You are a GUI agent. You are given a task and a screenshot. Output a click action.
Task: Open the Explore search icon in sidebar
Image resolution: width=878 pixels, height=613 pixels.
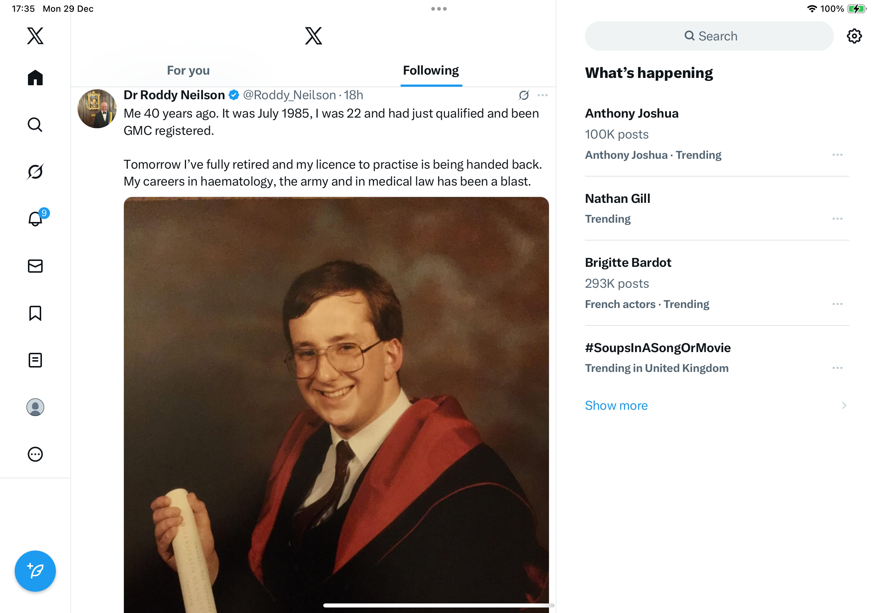[35, 125]
